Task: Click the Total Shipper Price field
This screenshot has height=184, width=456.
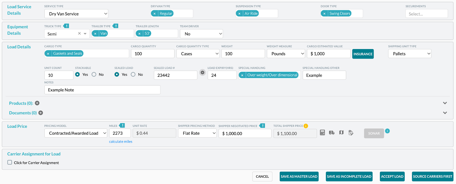Action: [x=295, y=133]
